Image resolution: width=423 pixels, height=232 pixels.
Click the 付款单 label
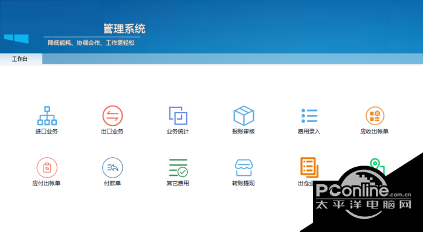point(112,183)
